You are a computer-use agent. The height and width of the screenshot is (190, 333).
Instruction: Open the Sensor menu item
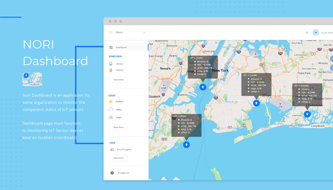click(120, 64)
